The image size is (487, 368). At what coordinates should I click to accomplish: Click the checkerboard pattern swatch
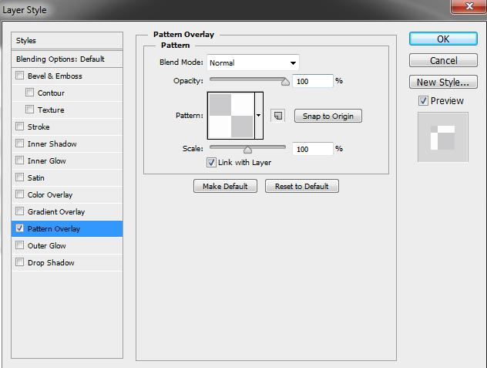click(231, 116)
